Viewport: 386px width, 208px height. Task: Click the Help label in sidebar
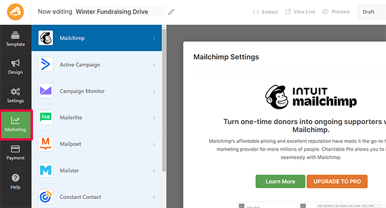tap(15, 187)
